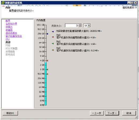Click the memory slider at 8 GB level

[x=46, y=56]
